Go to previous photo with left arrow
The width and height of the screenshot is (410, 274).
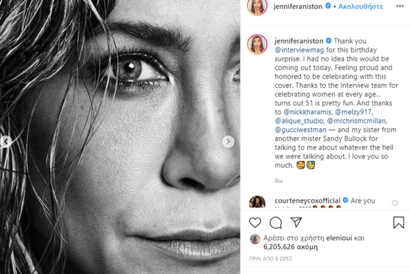(6, 142)
